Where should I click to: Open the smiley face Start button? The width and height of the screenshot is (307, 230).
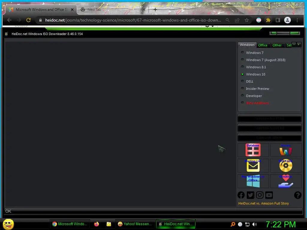coord(8,224)
